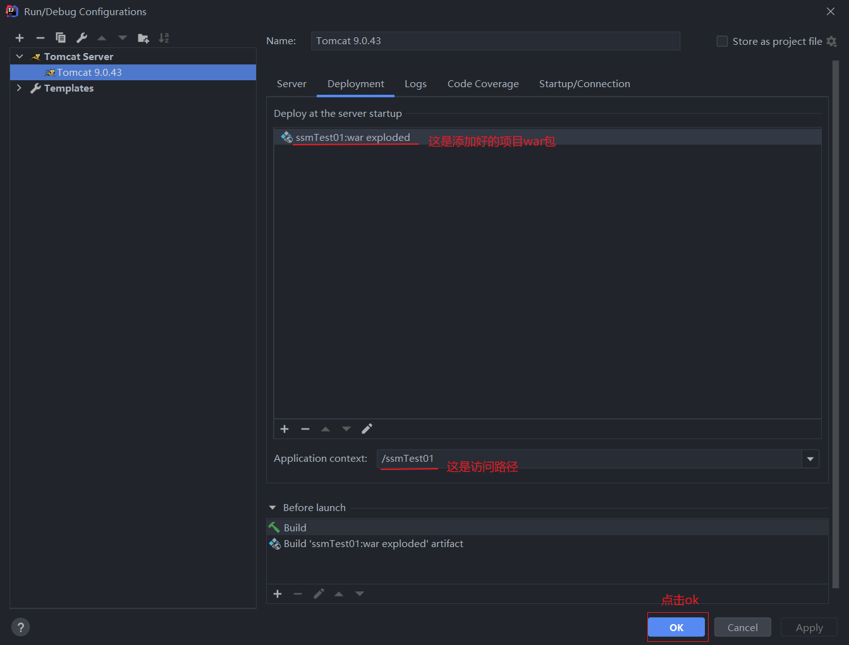Close the Run/Debug Configurations dialog
The width and height of the screenshot is (849, 645).
(831, 11)
